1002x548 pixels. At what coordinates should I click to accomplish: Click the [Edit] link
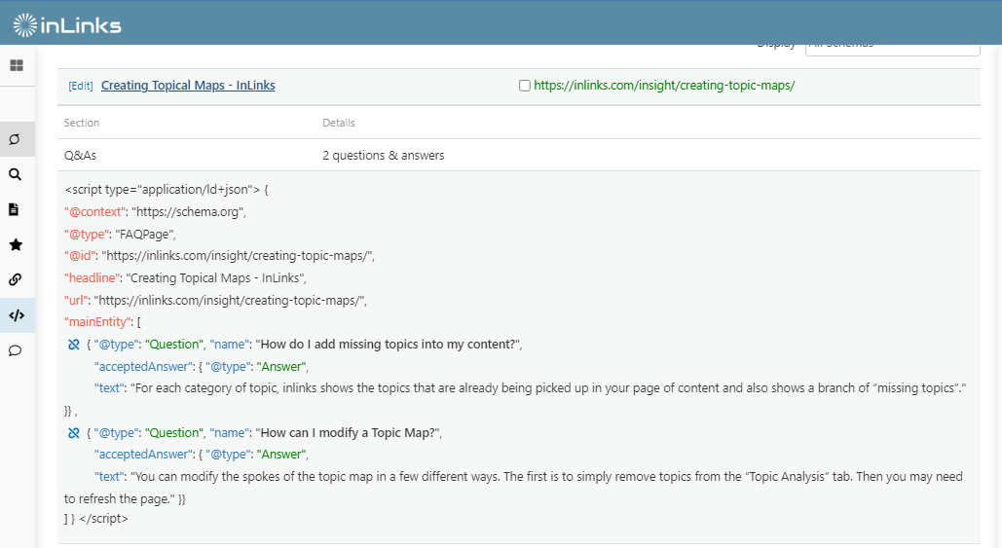coord(81,87)
